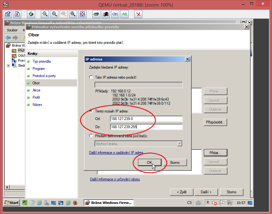Viewport: 272px width, 214px height.
Task: Select 'Tato IP adresa nebo podsíť' radio button
Action: point(91,77)
